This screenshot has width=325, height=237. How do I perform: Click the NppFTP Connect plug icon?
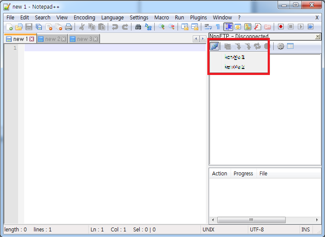tap(215, 46)
